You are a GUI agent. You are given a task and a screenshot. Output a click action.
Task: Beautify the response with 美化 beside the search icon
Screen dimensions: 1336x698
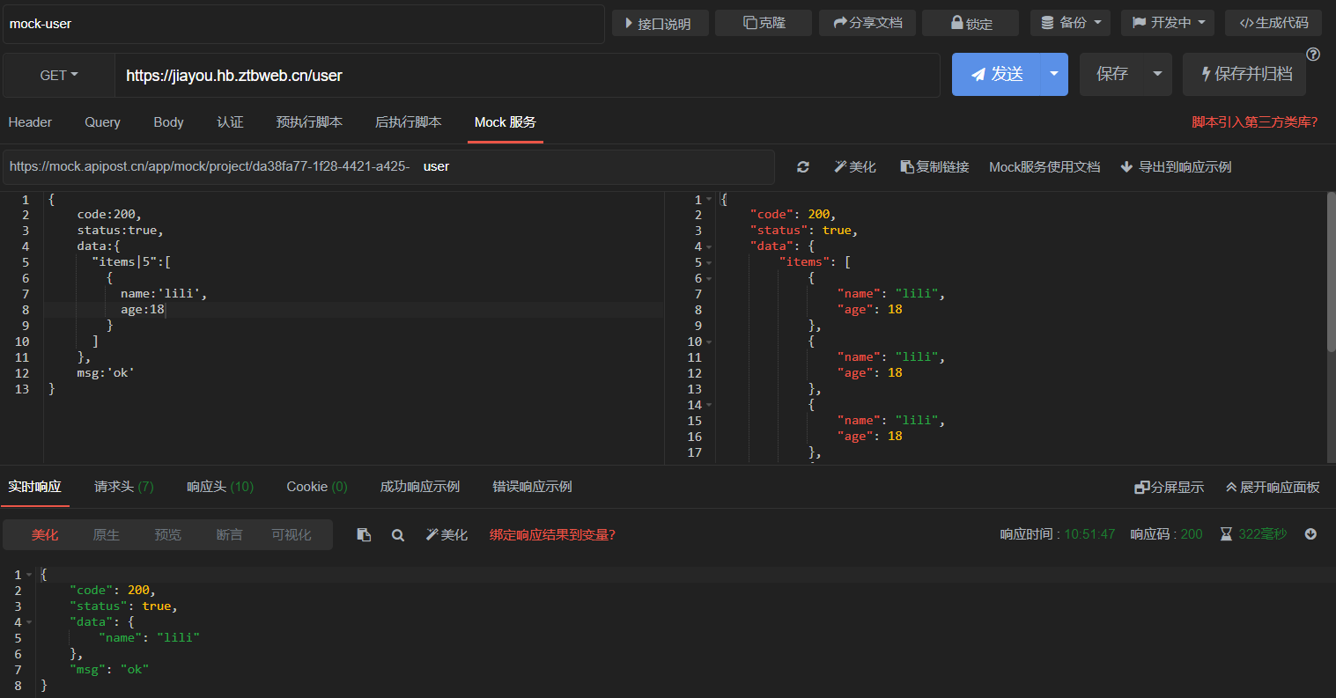click(x=447, y=535)
